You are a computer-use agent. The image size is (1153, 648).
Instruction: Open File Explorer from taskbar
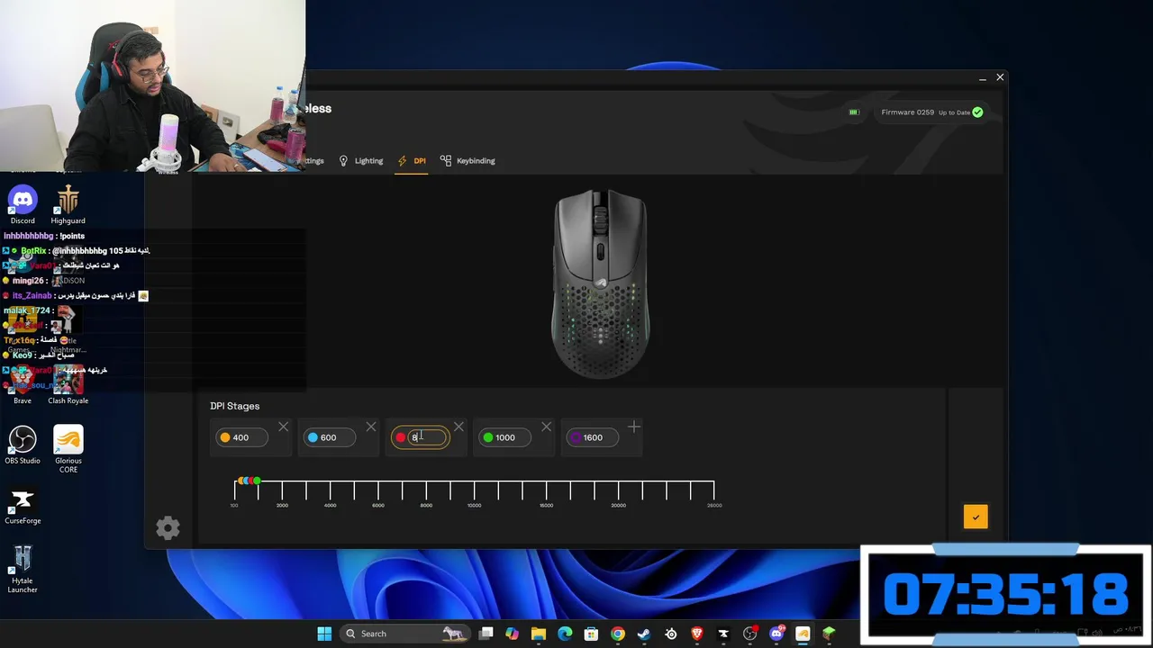coord(538,634)
